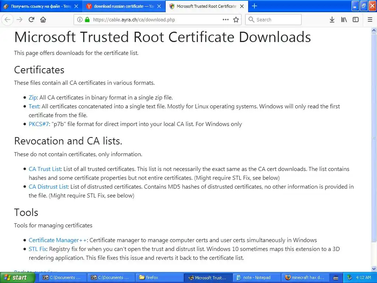
Task: Click the 4:12 AM clock
Action: pyautogui.click(x=363, y=277)
